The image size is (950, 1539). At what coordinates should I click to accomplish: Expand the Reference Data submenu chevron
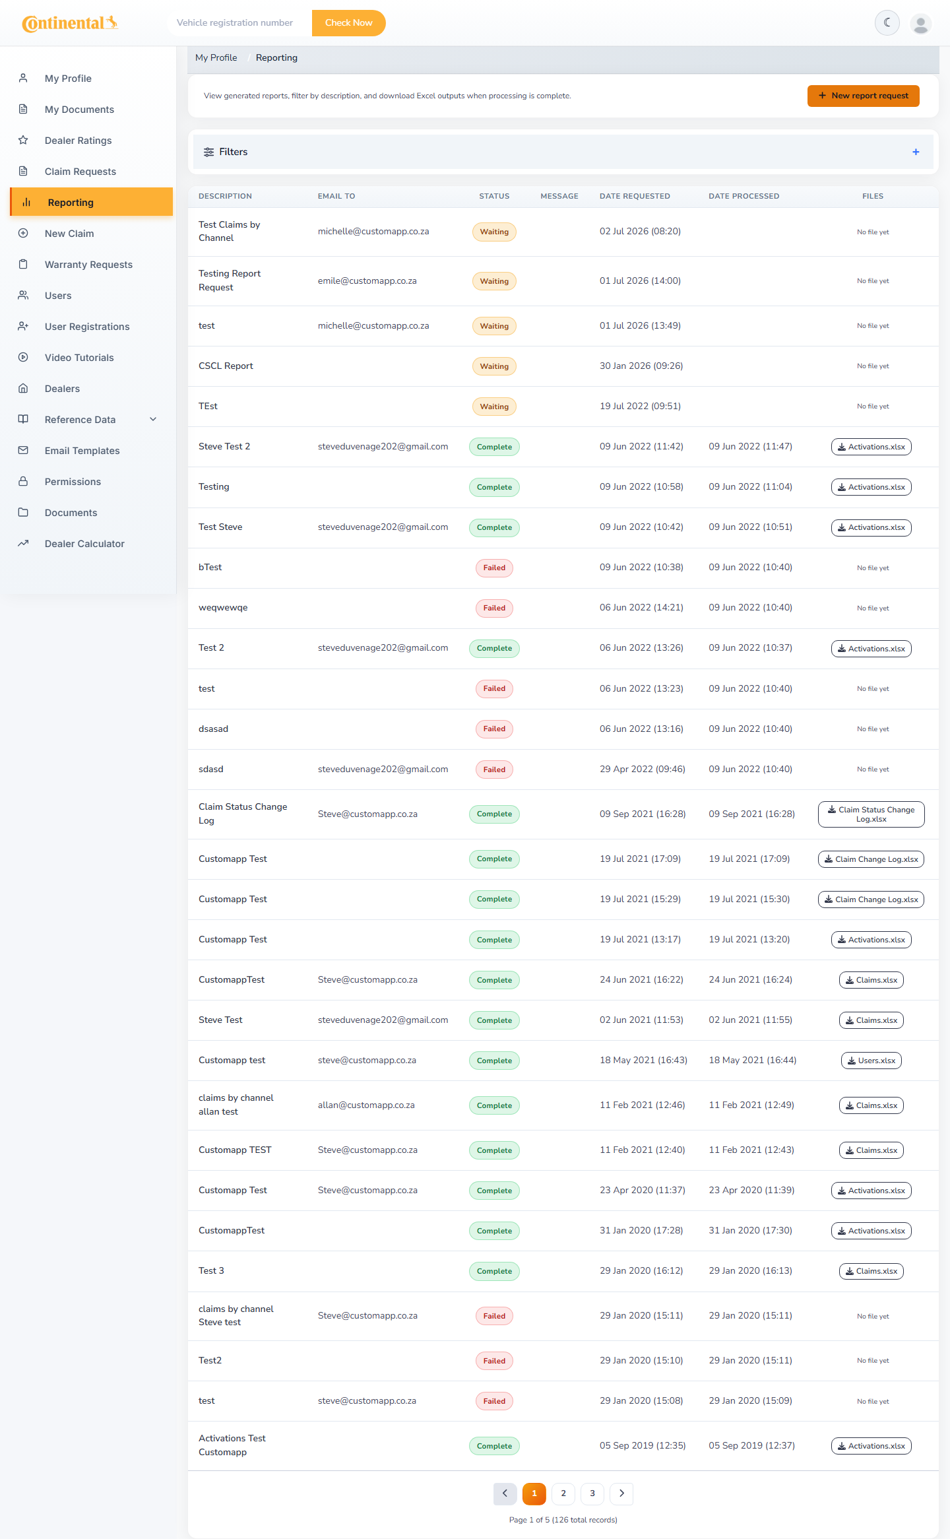point(153,419)
